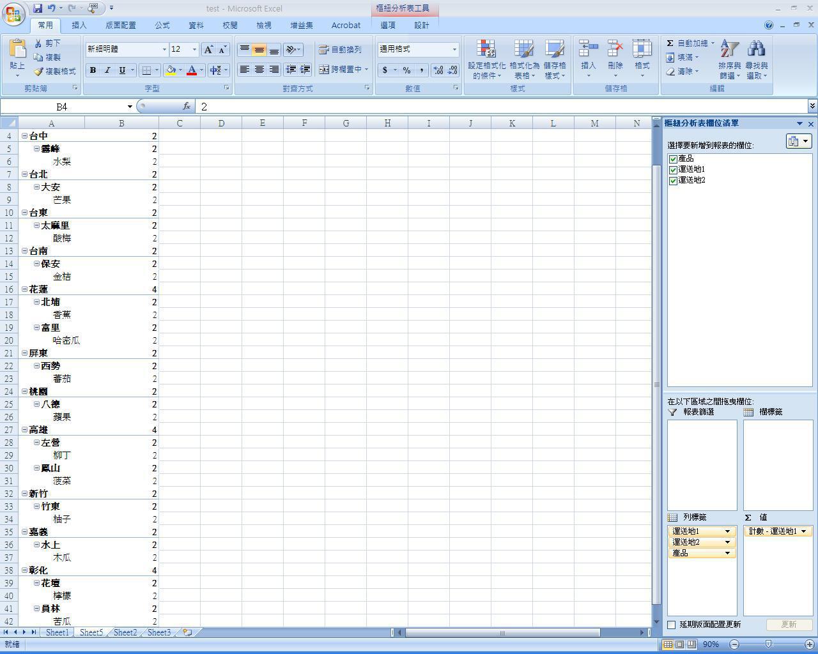Click 自動加總 AutoSum button

coord(690,43)
